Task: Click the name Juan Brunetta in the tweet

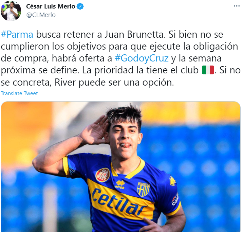Action: (x=134, y=35)
